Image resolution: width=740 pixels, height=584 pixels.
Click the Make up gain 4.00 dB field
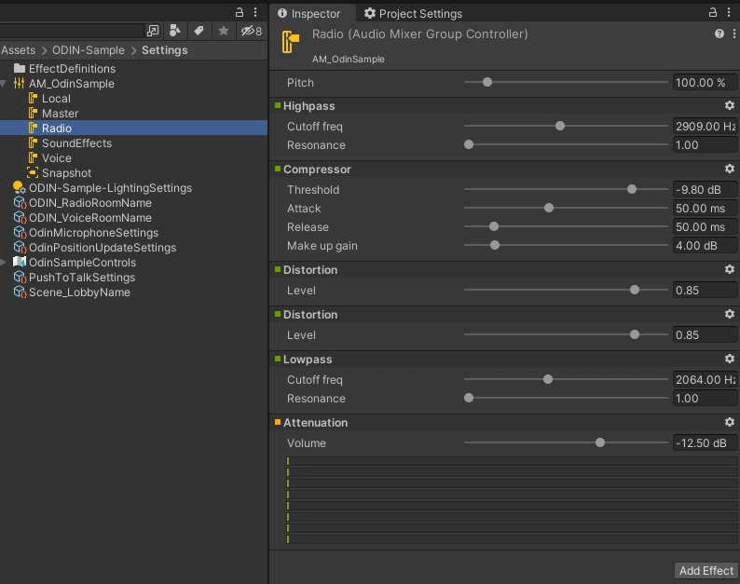(705, 246)
